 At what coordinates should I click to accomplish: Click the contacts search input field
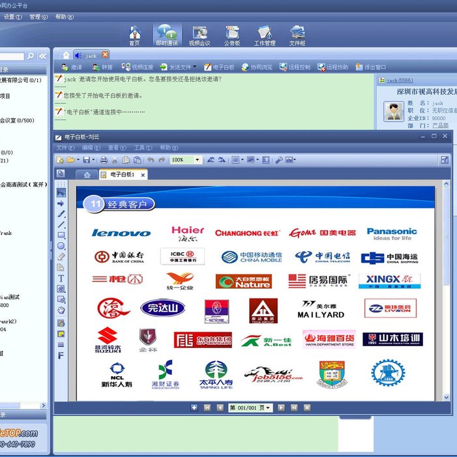click(12, 56)
